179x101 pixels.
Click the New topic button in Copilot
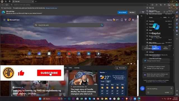click(142, 89)
